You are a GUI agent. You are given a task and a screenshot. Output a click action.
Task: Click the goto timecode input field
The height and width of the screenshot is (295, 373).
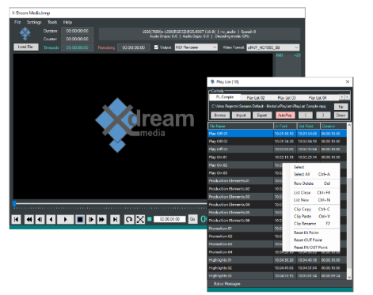[x=169, y=219]
